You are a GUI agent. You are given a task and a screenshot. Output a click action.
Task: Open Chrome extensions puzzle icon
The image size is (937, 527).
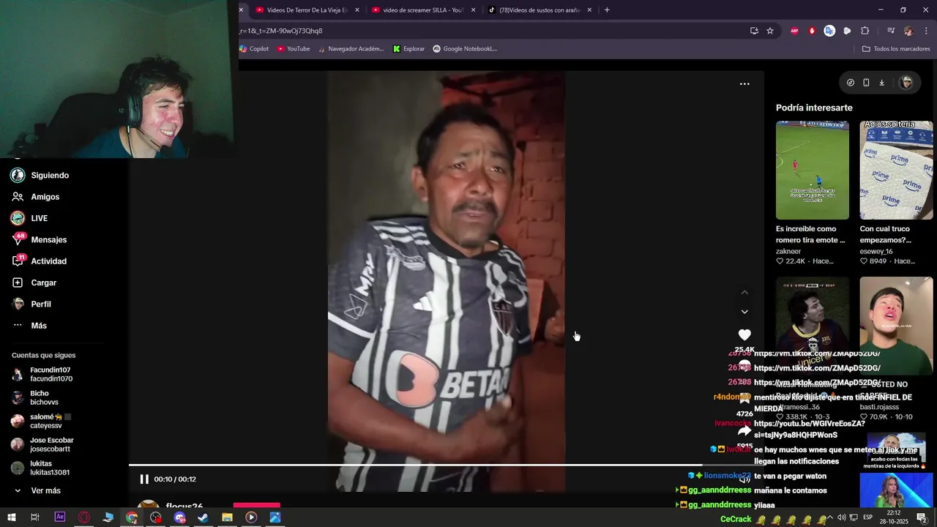click(x=865, y=31)
